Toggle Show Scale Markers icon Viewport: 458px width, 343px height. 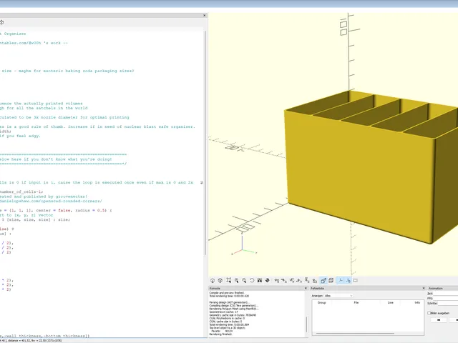349,281
